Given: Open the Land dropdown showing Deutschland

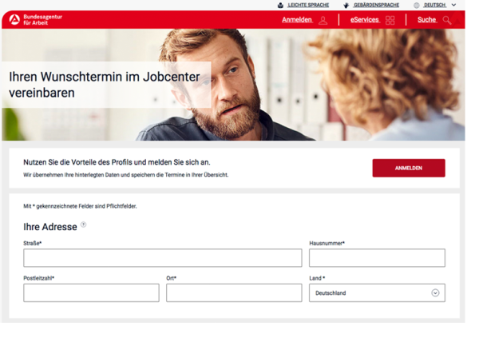Looking at the screenshot, I should (377, 293).
